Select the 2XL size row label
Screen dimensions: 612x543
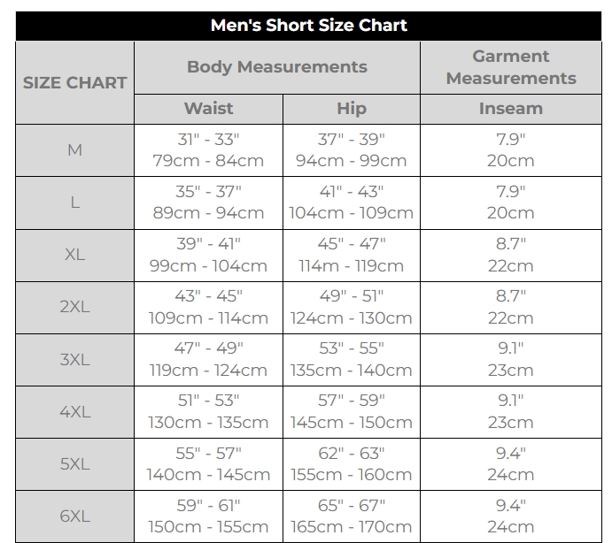click(75, 307)
